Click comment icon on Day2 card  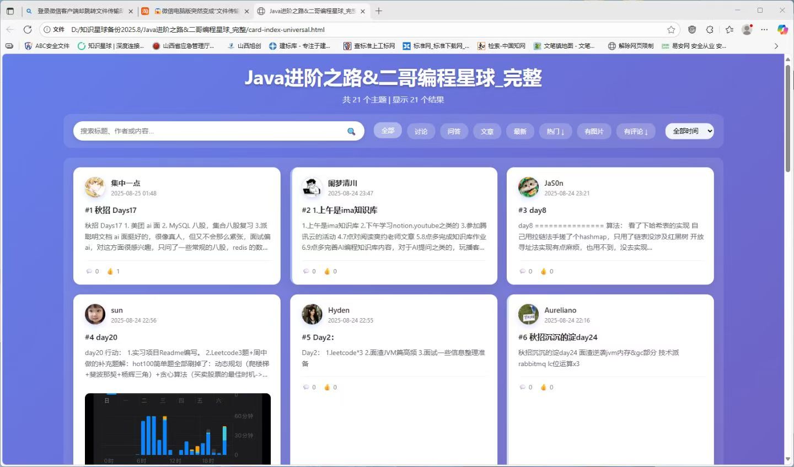306,387
